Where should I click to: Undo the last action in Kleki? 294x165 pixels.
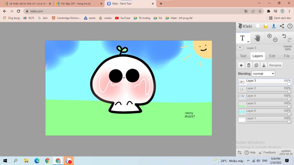(284, 36)
